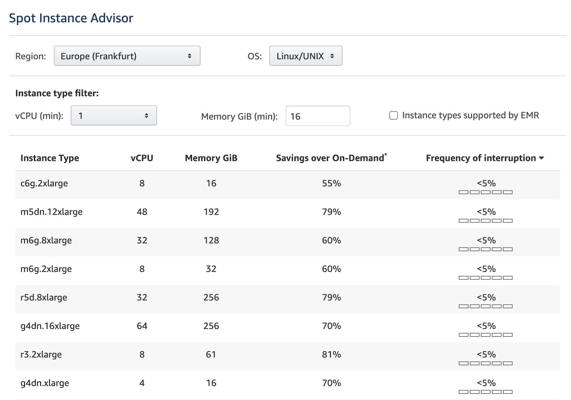571x400 pixels.
Task: Click the Frequency of interruption sort arrow
Action: 541,158
